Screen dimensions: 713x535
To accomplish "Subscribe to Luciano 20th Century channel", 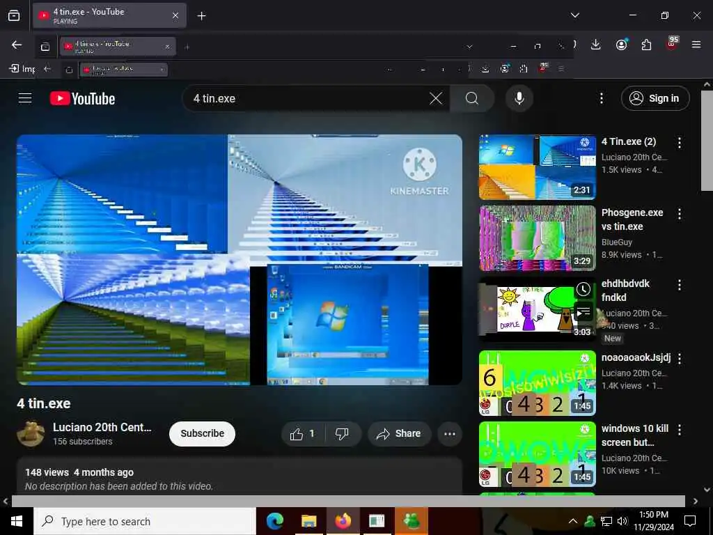I will pos(203,433).
